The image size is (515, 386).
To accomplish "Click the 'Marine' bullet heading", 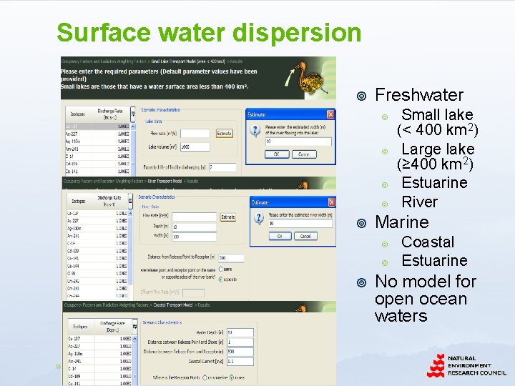I will pyautogui.click(x=402, y=222).
